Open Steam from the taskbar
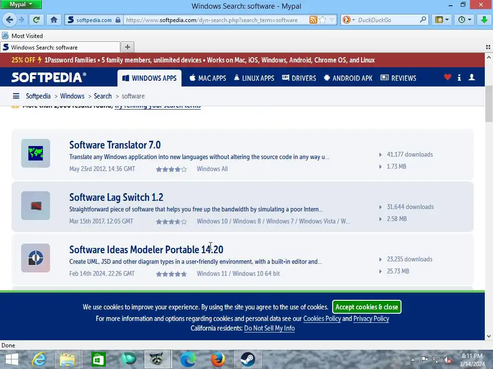 coord(248,359)
